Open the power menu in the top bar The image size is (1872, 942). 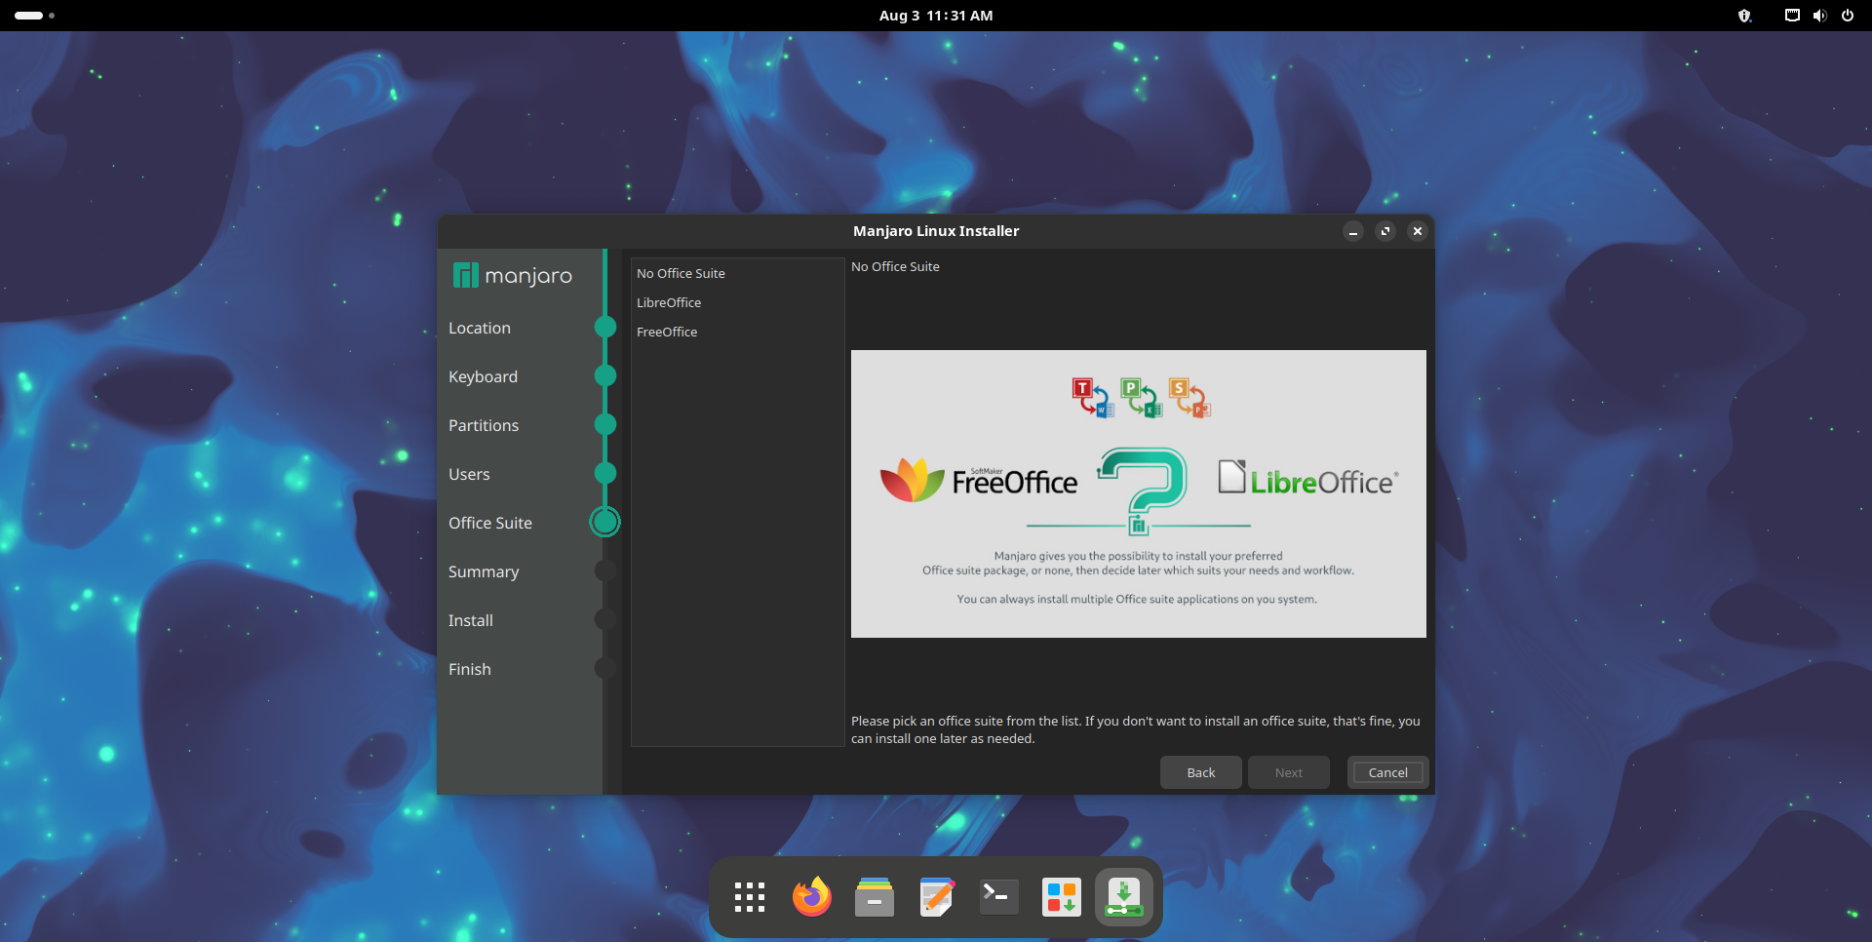[1848, 16]
